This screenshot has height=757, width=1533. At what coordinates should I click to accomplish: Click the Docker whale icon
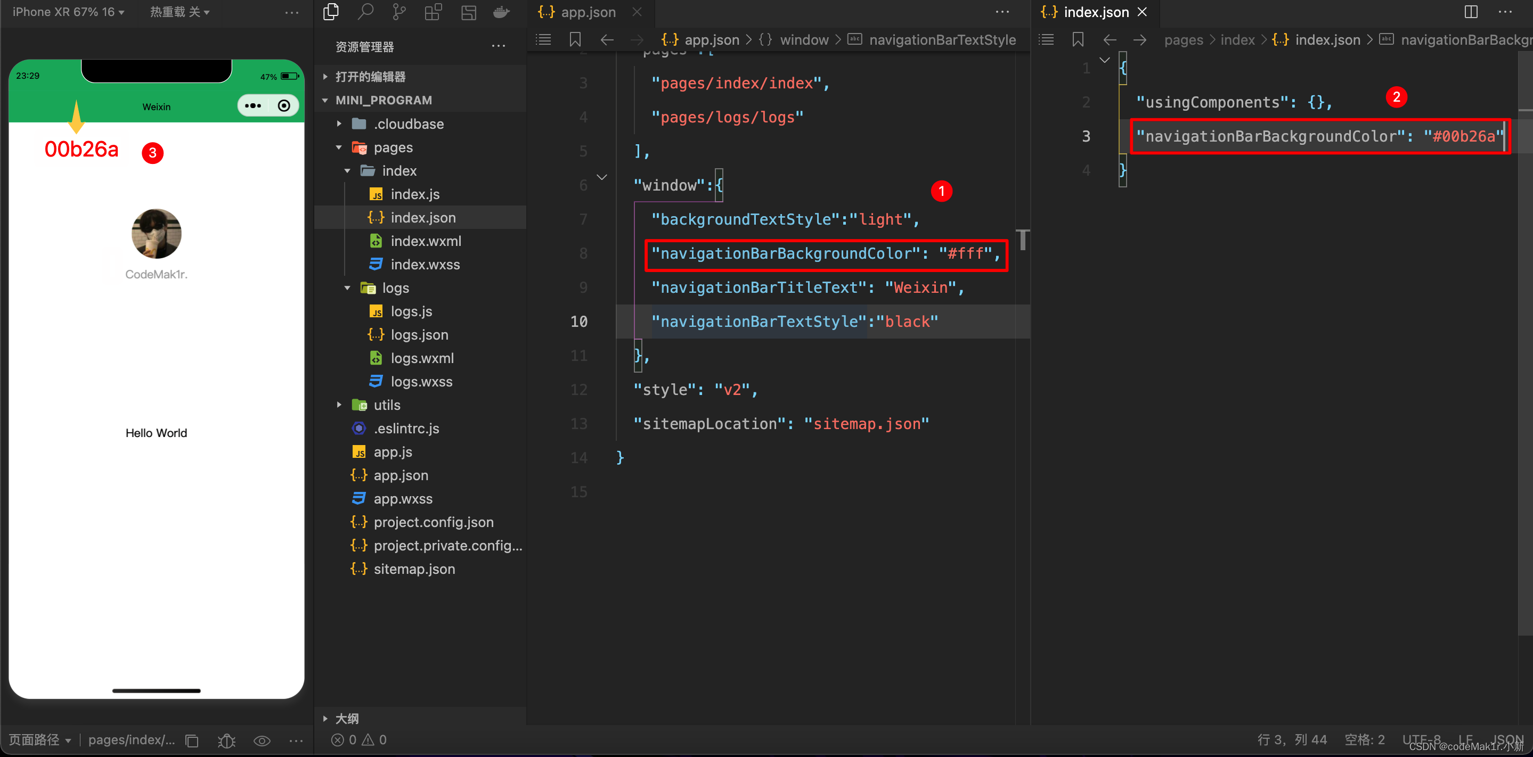coord(502,12)
